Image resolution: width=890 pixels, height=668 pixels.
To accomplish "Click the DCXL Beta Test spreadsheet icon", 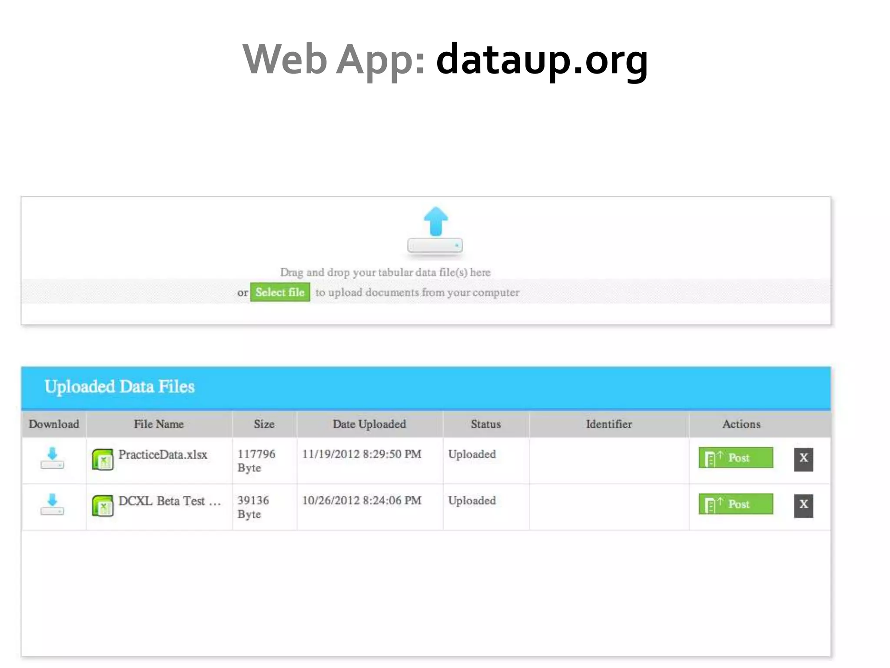I will coord(103,506).
